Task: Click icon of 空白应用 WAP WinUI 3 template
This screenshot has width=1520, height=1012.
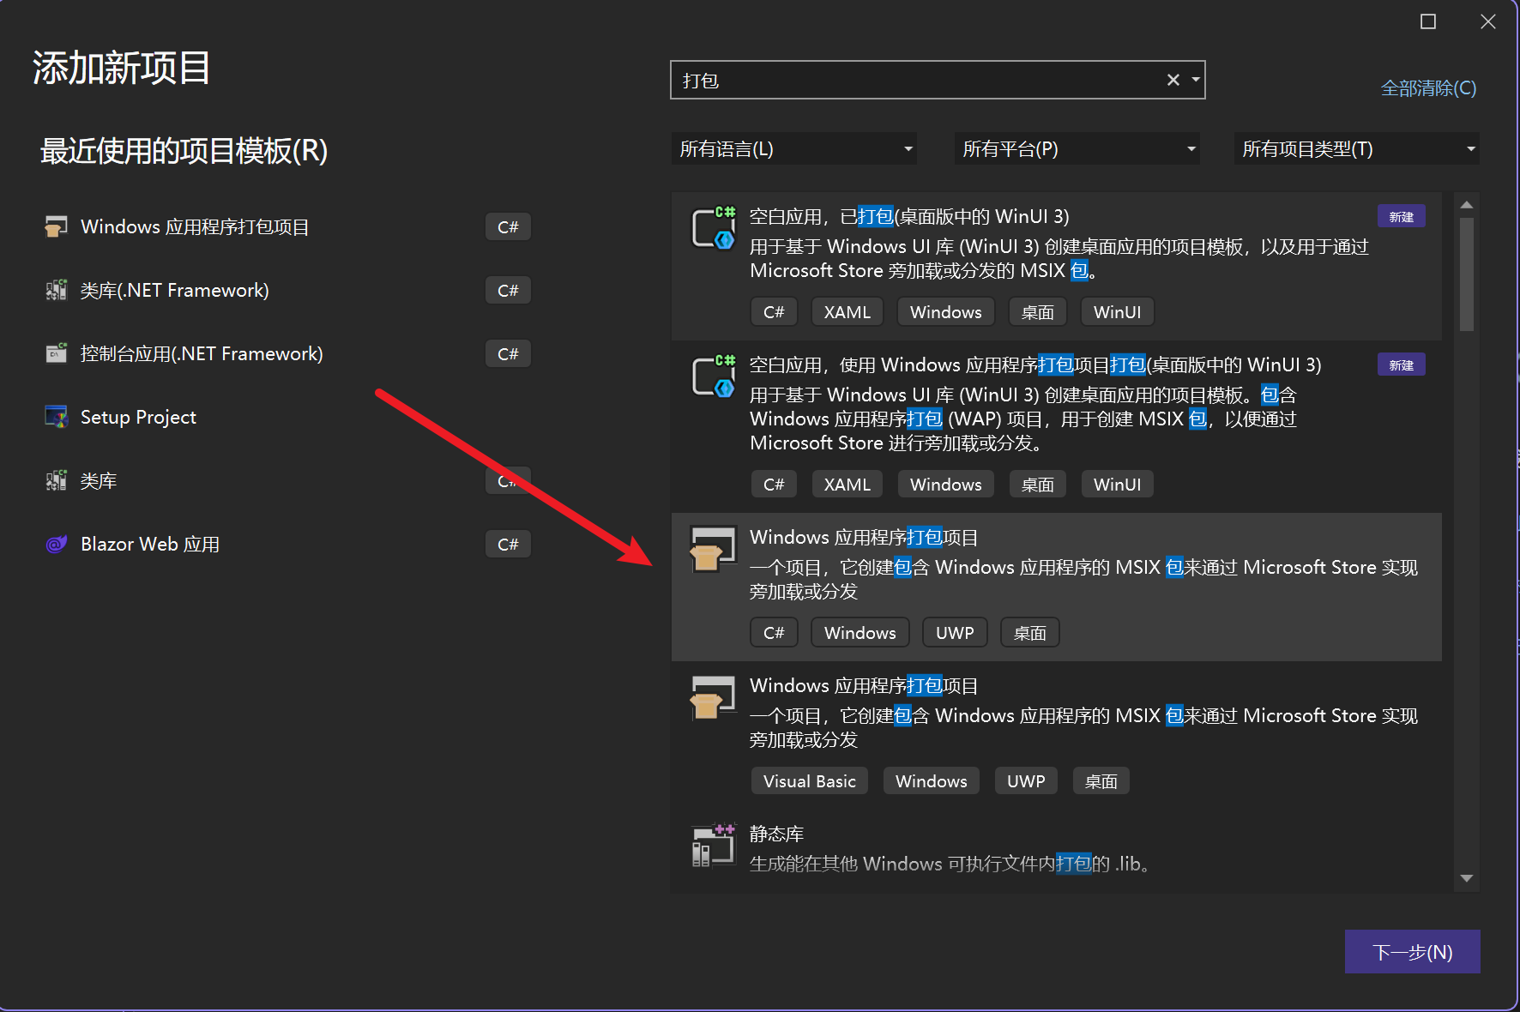Action: click(x=714, y=376)
